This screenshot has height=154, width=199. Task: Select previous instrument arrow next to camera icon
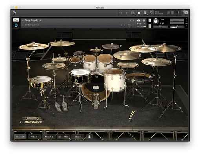(130, 20)
